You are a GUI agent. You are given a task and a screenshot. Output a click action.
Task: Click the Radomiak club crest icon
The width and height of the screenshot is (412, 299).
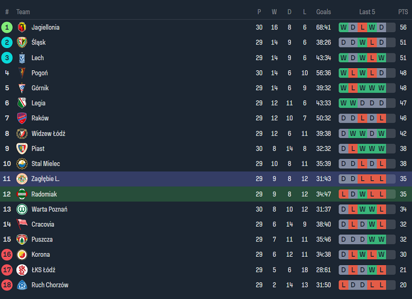22,194
